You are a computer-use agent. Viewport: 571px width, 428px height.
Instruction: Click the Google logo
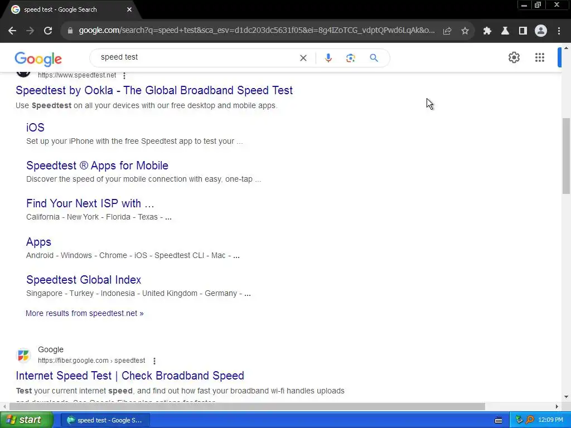(38, 59)
